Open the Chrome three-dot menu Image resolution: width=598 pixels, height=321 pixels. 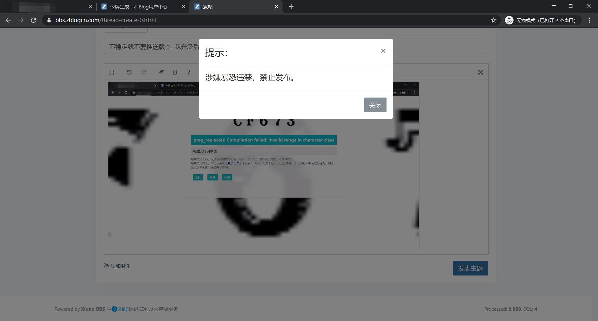589,20
